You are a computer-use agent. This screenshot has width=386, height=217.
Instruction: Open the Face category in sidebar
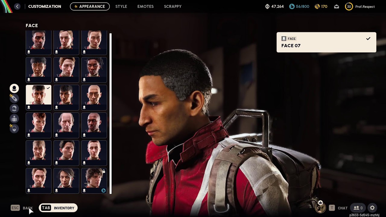[14, 88]
